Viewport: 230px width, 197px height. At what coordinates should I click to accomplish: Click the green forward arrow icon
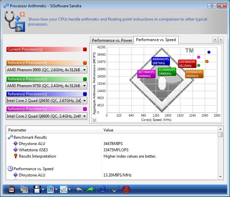(90, 190)
